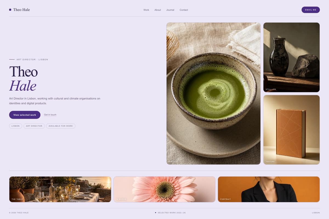Viewport: 329px width, 219px height.
Task: Click the Available for Work tag
Action: tap(61, 126)
